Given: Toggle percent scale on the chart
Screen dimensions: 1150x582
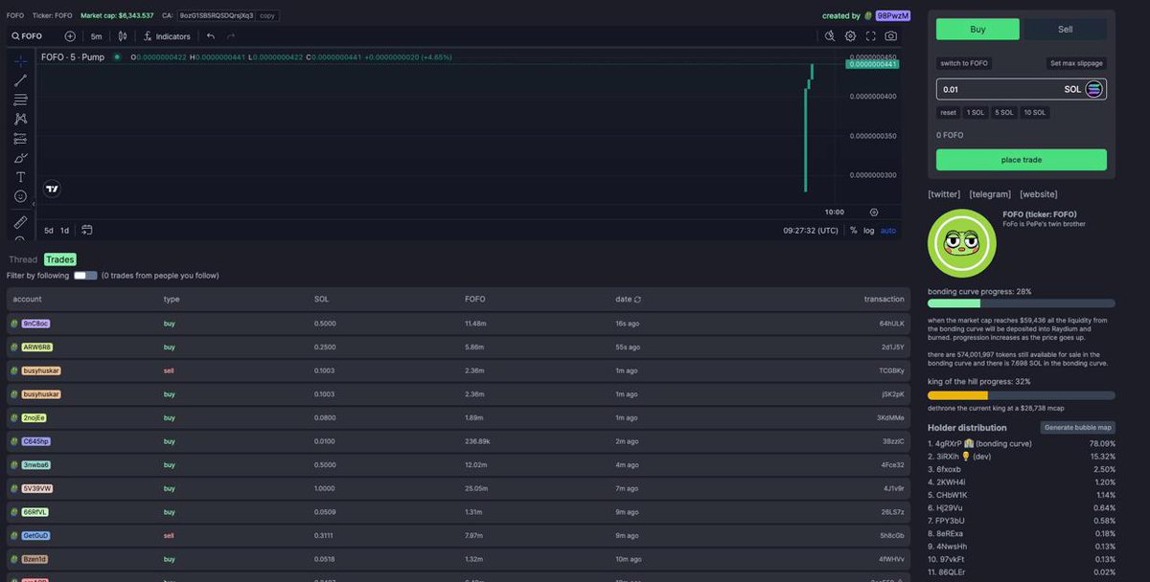Looking at the screenshot, I should (x=853, y=230).
